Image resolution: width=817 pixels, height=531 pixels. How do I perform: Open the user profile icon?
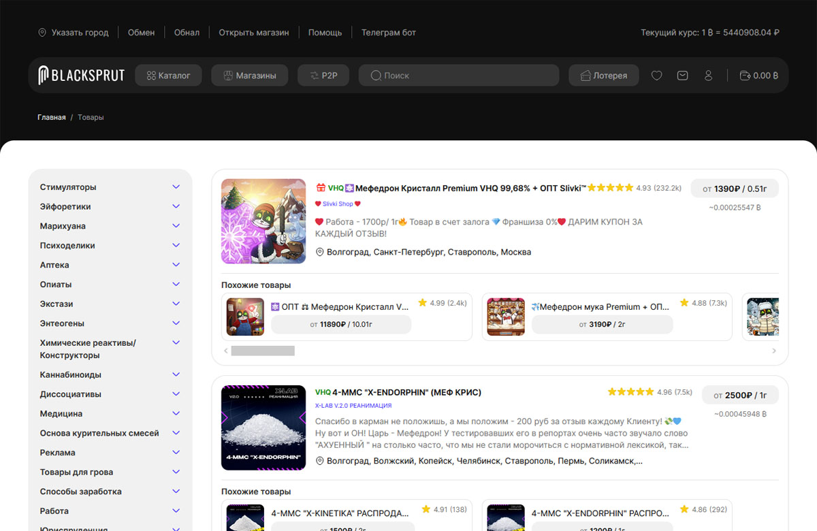tap(708, 75)
